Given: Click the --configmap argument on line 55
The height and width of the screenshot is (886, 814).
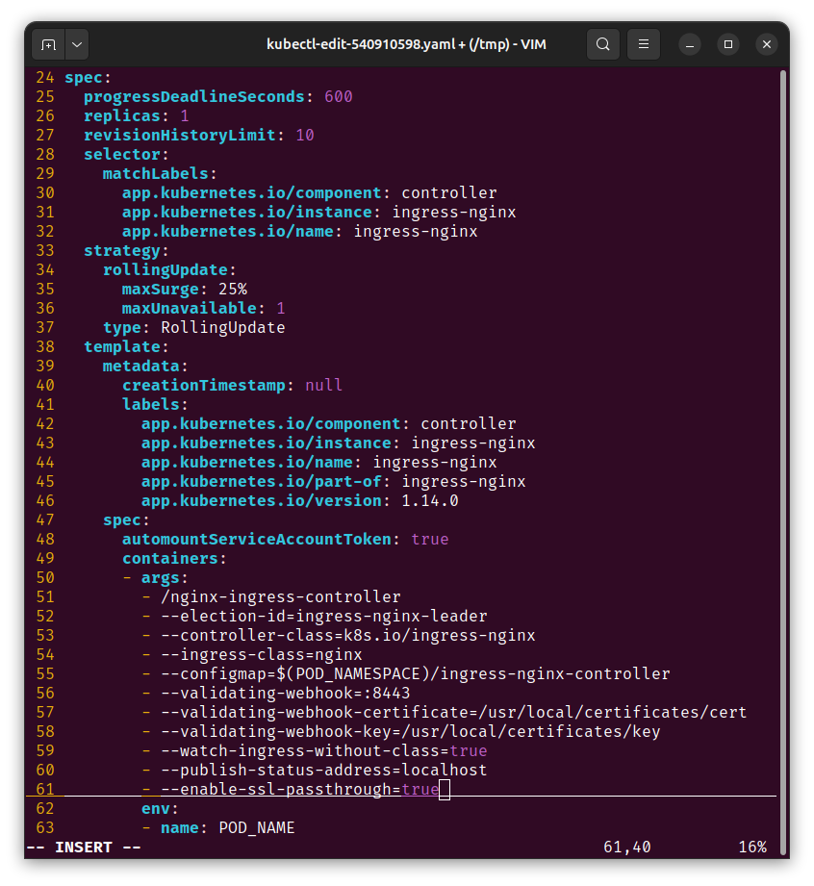Looking at the screenshot, I should point(415,673).
